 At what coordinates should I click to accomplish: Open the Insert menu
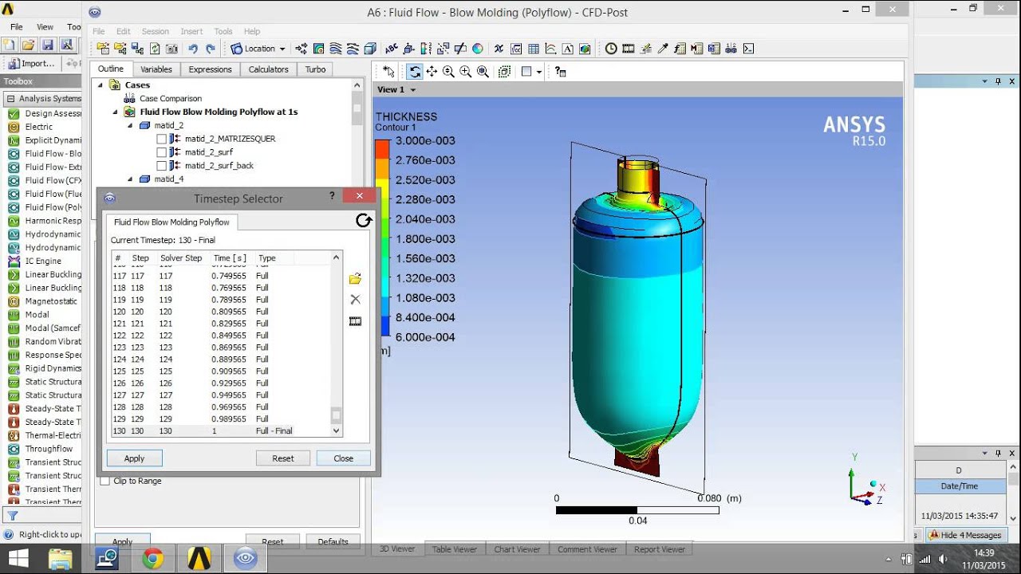(191, 31)
